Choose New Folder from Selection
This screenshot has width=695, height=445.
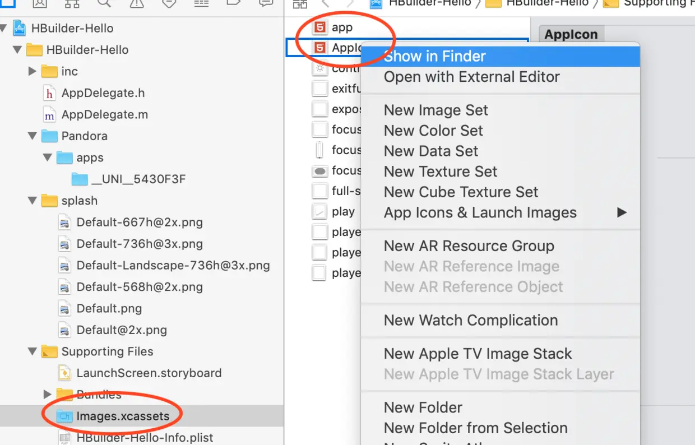500,428
